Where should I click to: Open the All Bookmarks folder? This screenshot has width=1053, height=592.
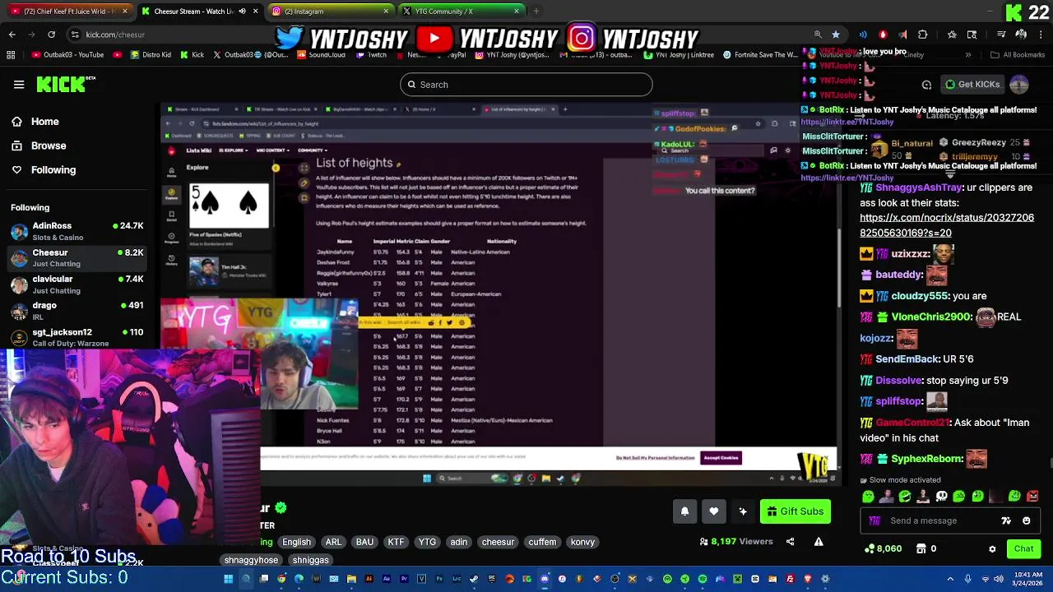1017,55
